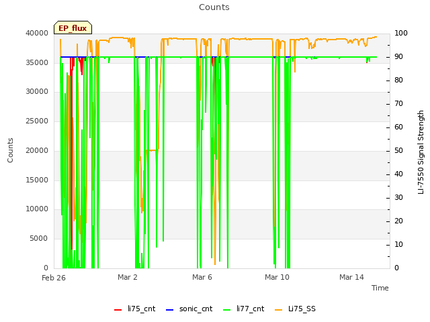430x322 pixels.
Task: Toggle the li77_cnt legend entry
Action: (x=243, y=309)
